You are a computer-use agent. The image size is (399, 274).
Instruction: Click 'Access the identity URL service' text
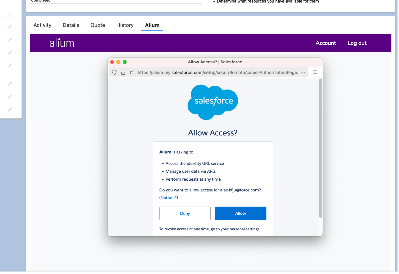tap(195, 164)
